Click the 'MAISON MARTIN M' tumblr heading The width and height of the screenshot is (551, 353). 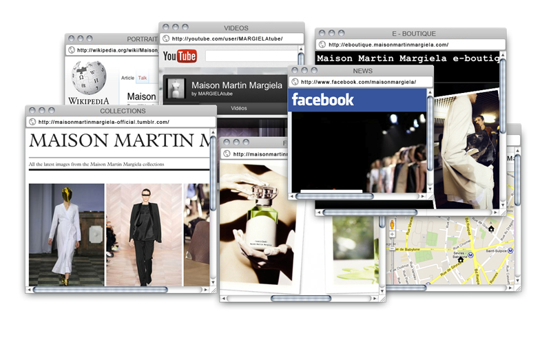click(x=119, y=140)
